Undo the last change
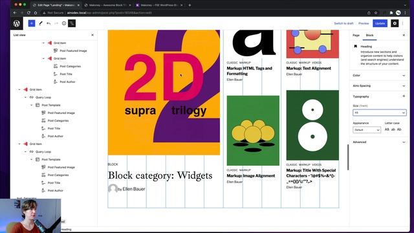This screenshot has height=233, width=414. point(49,23)
